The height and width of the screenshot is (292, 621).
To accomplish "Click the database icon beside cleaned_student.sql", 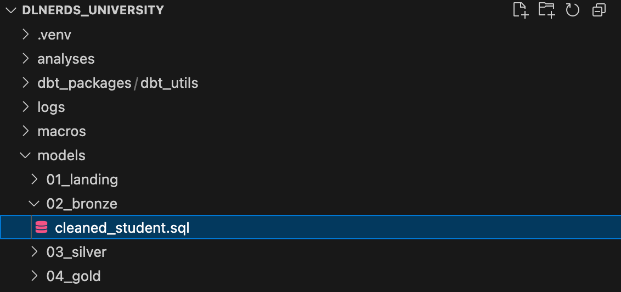I will (41, 227).
